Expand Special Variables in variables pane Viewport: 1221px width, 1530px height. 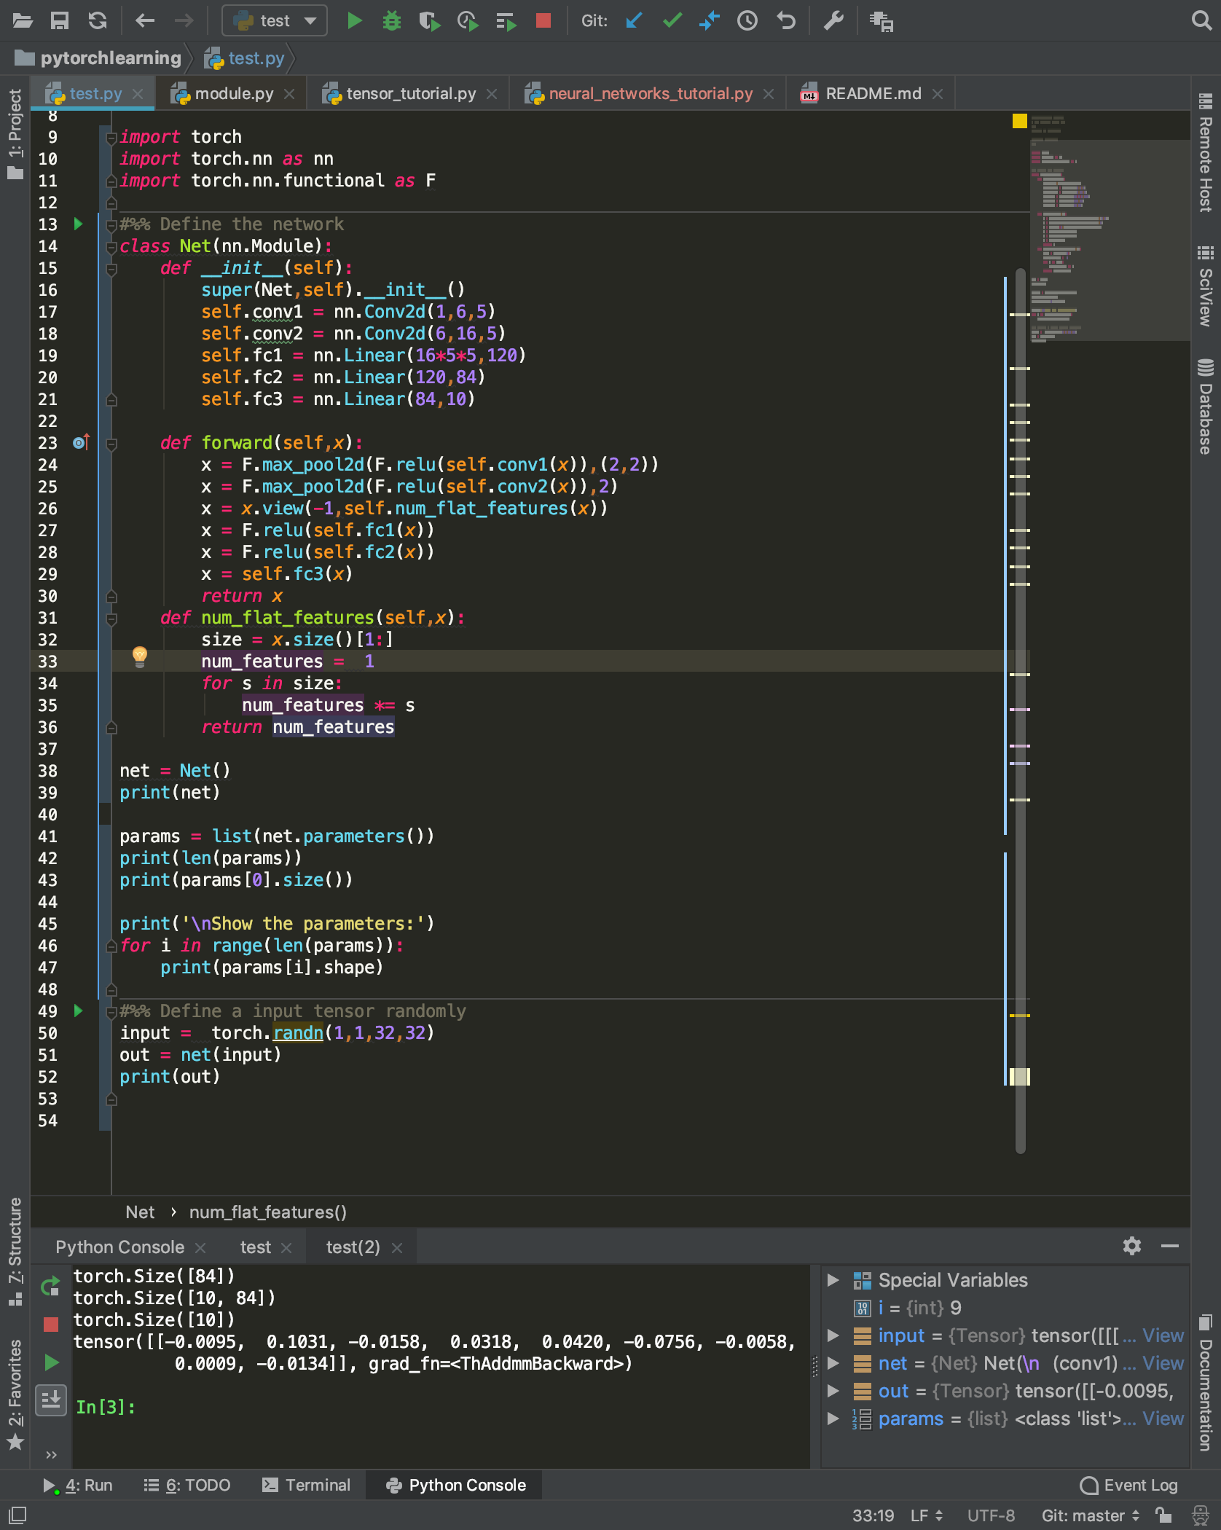833,1280
